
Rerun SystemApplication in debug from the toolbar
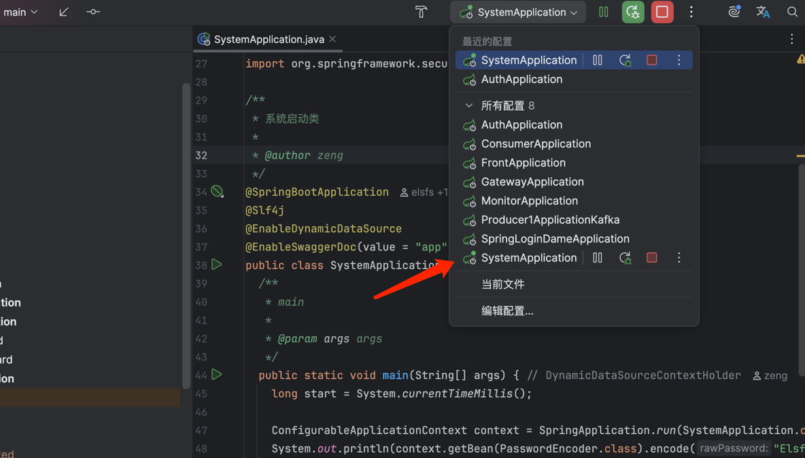pyautogui.click(x=633, y=12)
